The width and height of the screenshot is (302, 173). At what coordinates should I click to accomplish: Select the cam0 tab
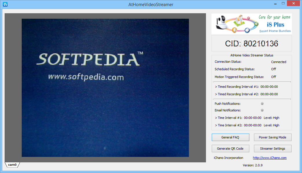12,165
